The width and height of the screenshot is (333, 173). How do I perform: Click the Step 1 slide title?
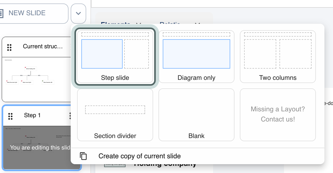click(32, 115)
